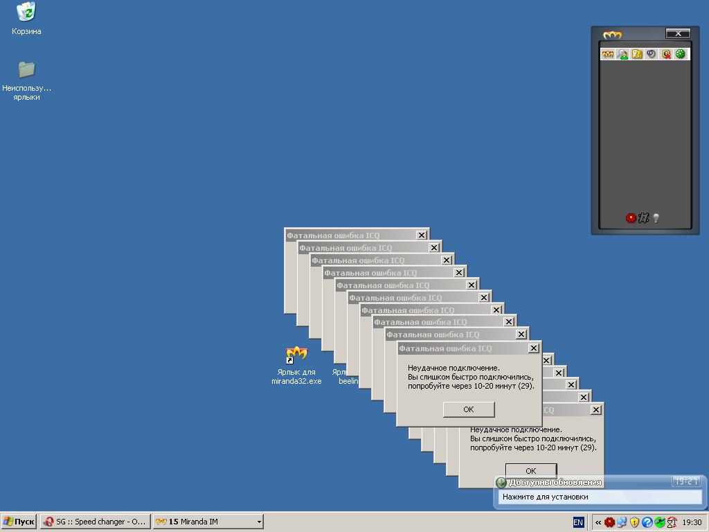
Task: Click the EN language indicator in the taskbar
Action: click(578, 522)
